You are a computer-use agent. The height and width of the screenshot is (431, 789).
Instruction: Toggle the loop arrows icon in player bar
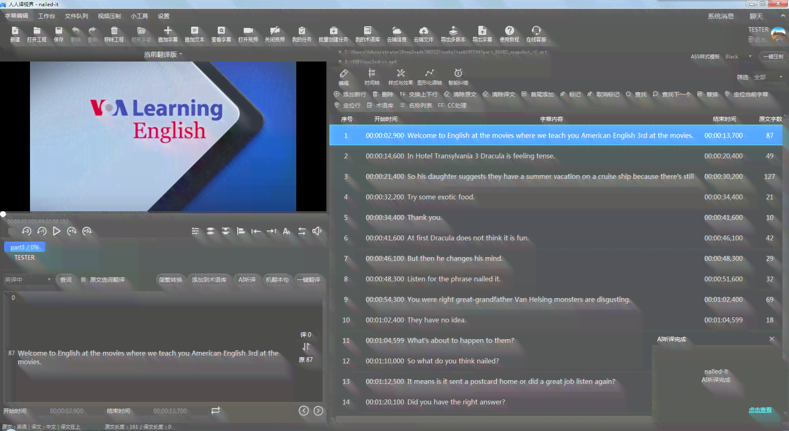(x=302, y=231)
